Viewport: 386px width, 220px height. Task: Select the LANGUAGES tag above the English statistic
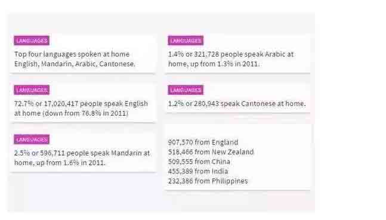[32, 90]
